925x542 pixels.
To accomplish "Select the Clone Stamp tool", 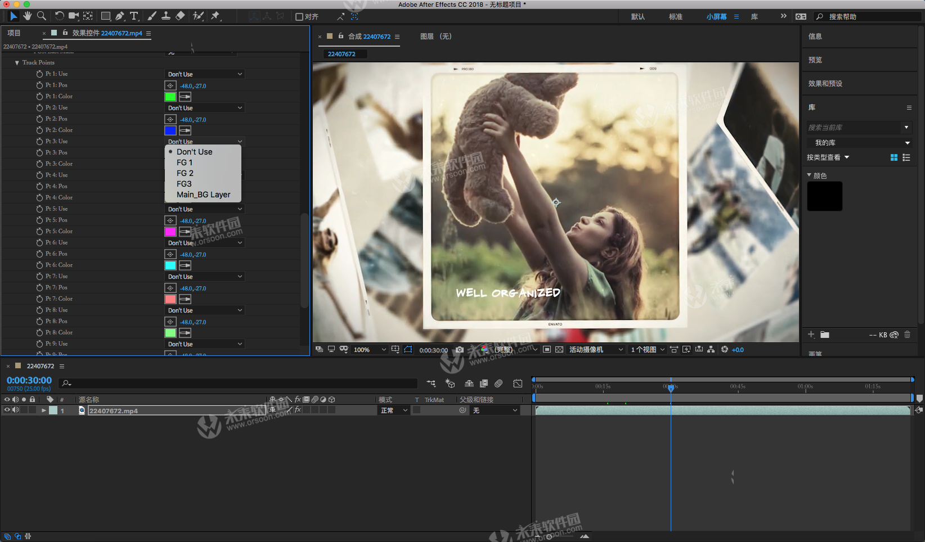I will pyautogui.click(x=166, y=16).
